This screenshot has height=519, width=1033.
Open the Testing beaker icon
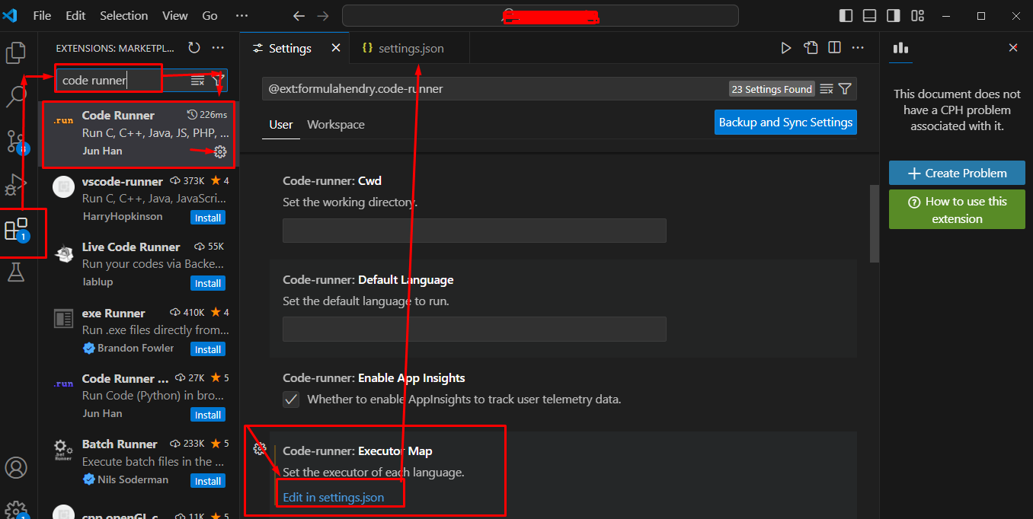[x=17, y=272]
